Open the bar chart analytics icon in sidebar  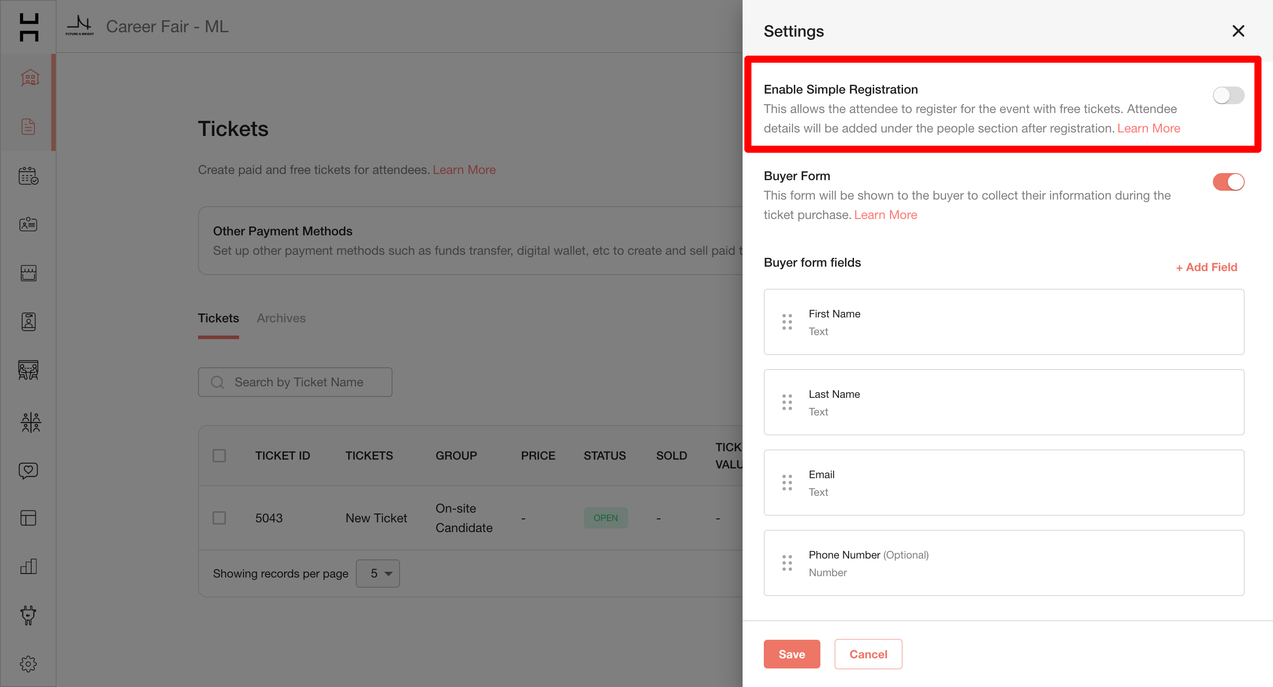pyautogui.click(x=28, y=566)
